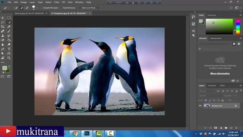The width and height of the screenshot is (243, 137).
Task: Toggle pixel layer filter in Layers panel
Action: 218,91
